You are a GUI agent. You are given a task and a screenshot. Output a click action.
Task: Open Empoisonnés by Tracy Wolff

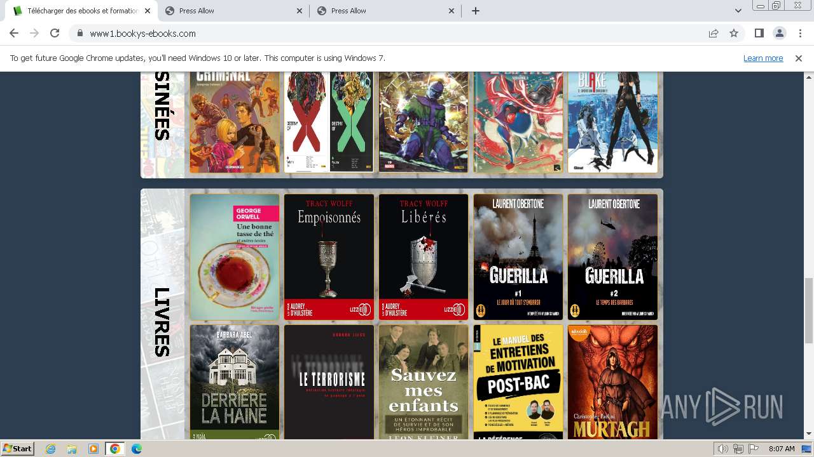329,256
